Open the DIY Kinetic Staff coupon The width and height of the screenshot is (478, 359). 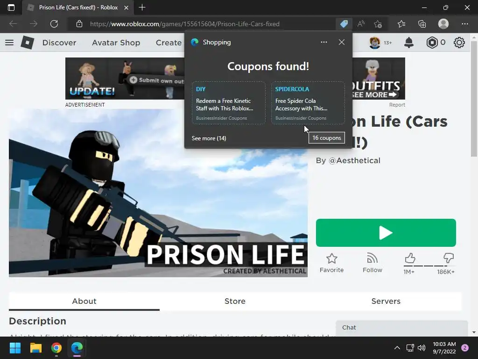229,102
